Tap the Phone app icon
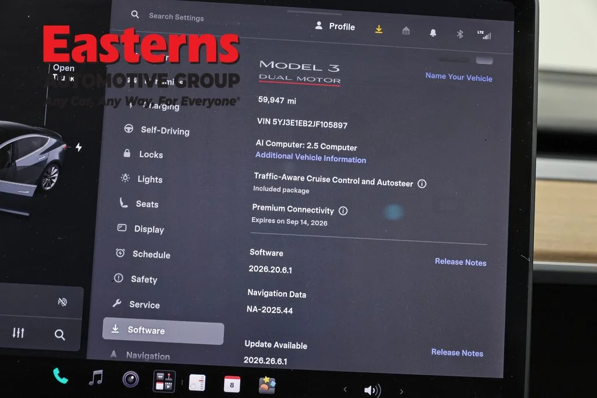The image size is (597, 398). 60,376
